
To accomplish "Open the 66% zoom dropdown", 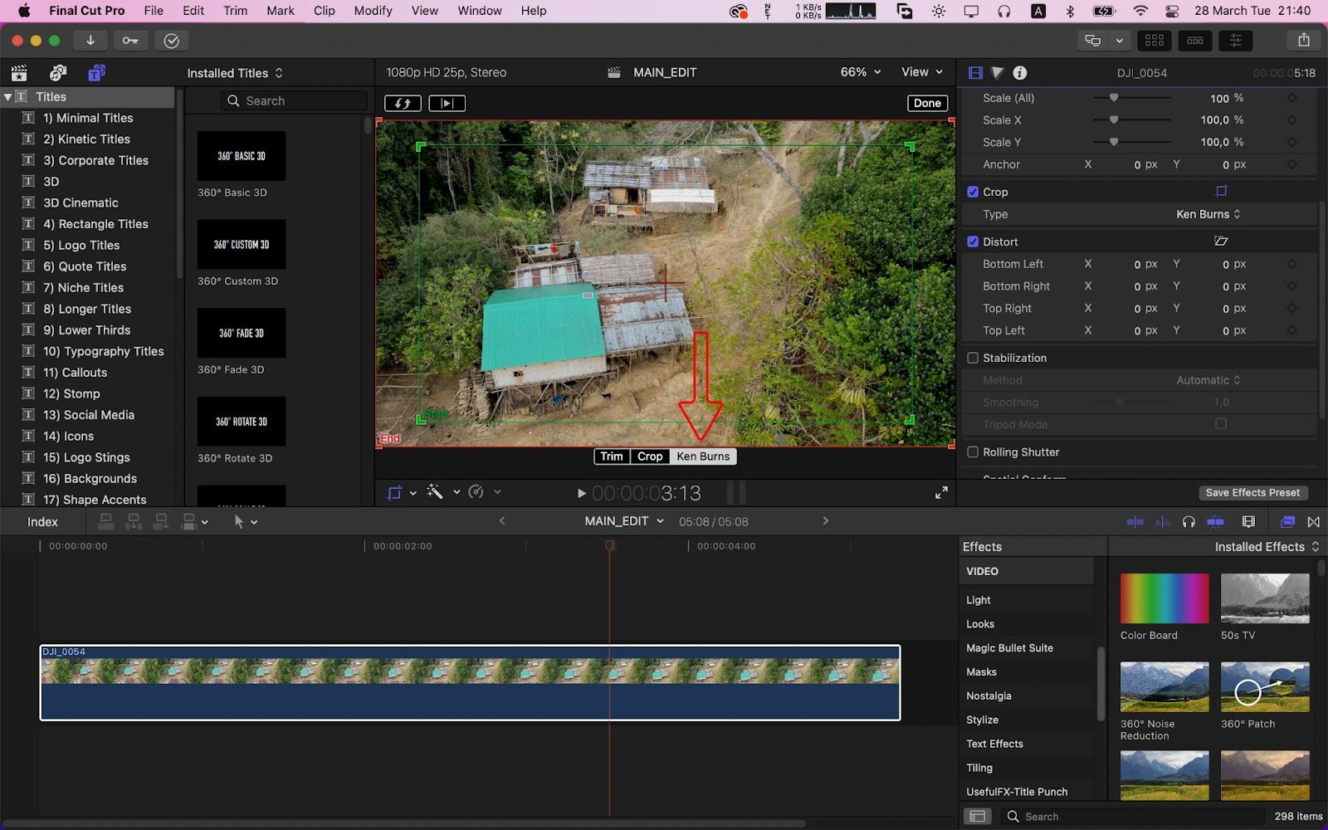I will 861,72.
